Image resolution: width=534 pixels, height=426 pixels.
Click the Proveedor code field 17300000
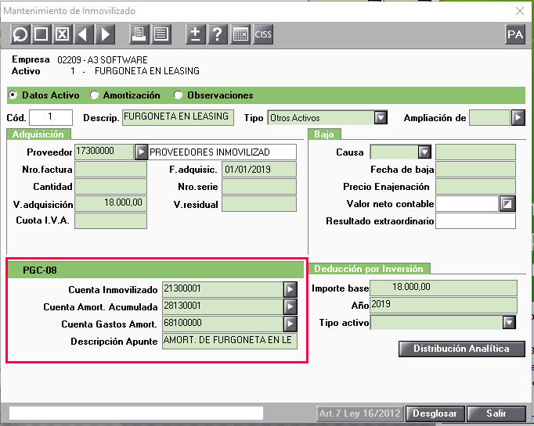pos(104,152)
